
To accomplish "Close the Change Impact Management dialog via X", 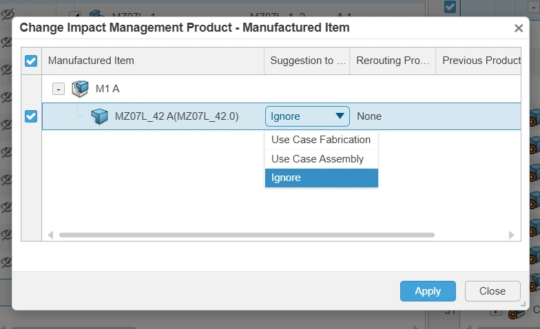I will pos(519,28).
